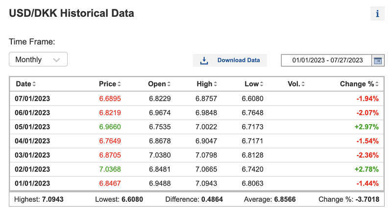Sort by High column sort arrows
This screenshot has width=392, height=212.
[215, 84]
